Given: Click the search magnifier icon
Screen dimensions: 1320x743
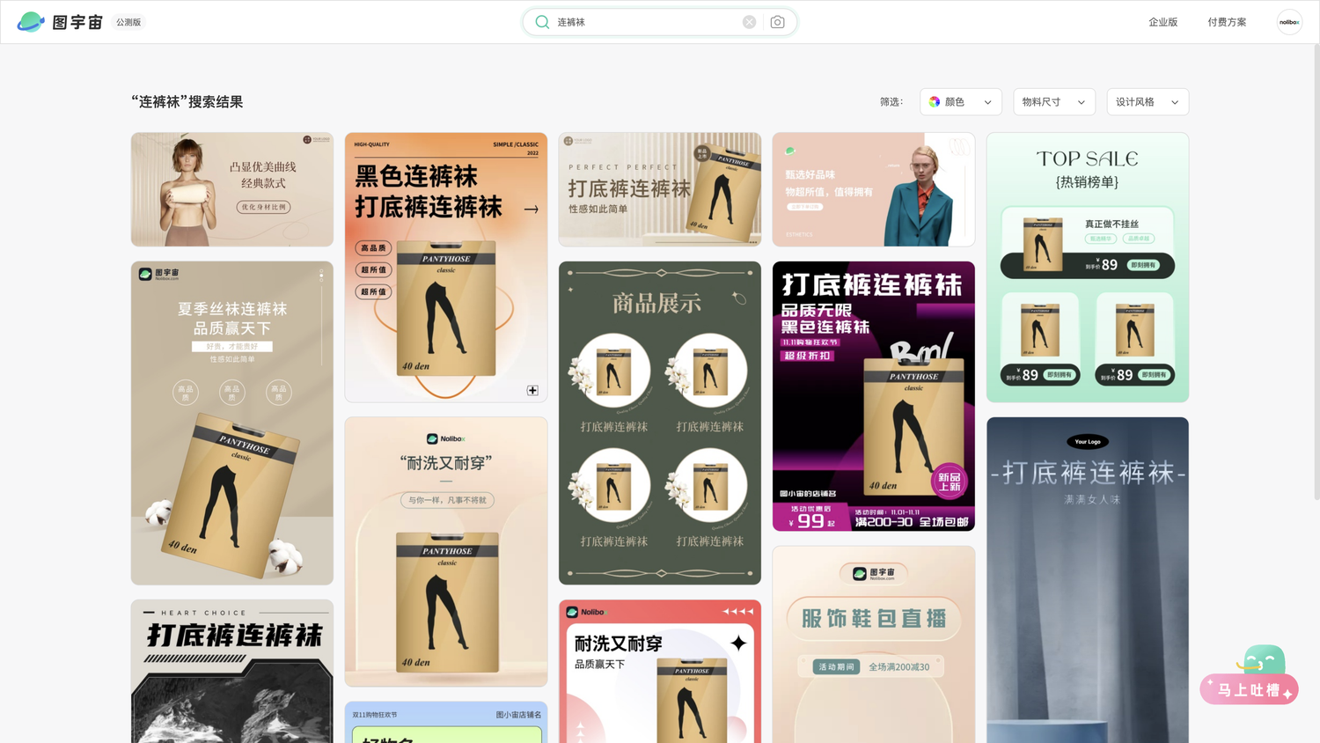Looking at the screenshot, I should (x=542, y=22).
